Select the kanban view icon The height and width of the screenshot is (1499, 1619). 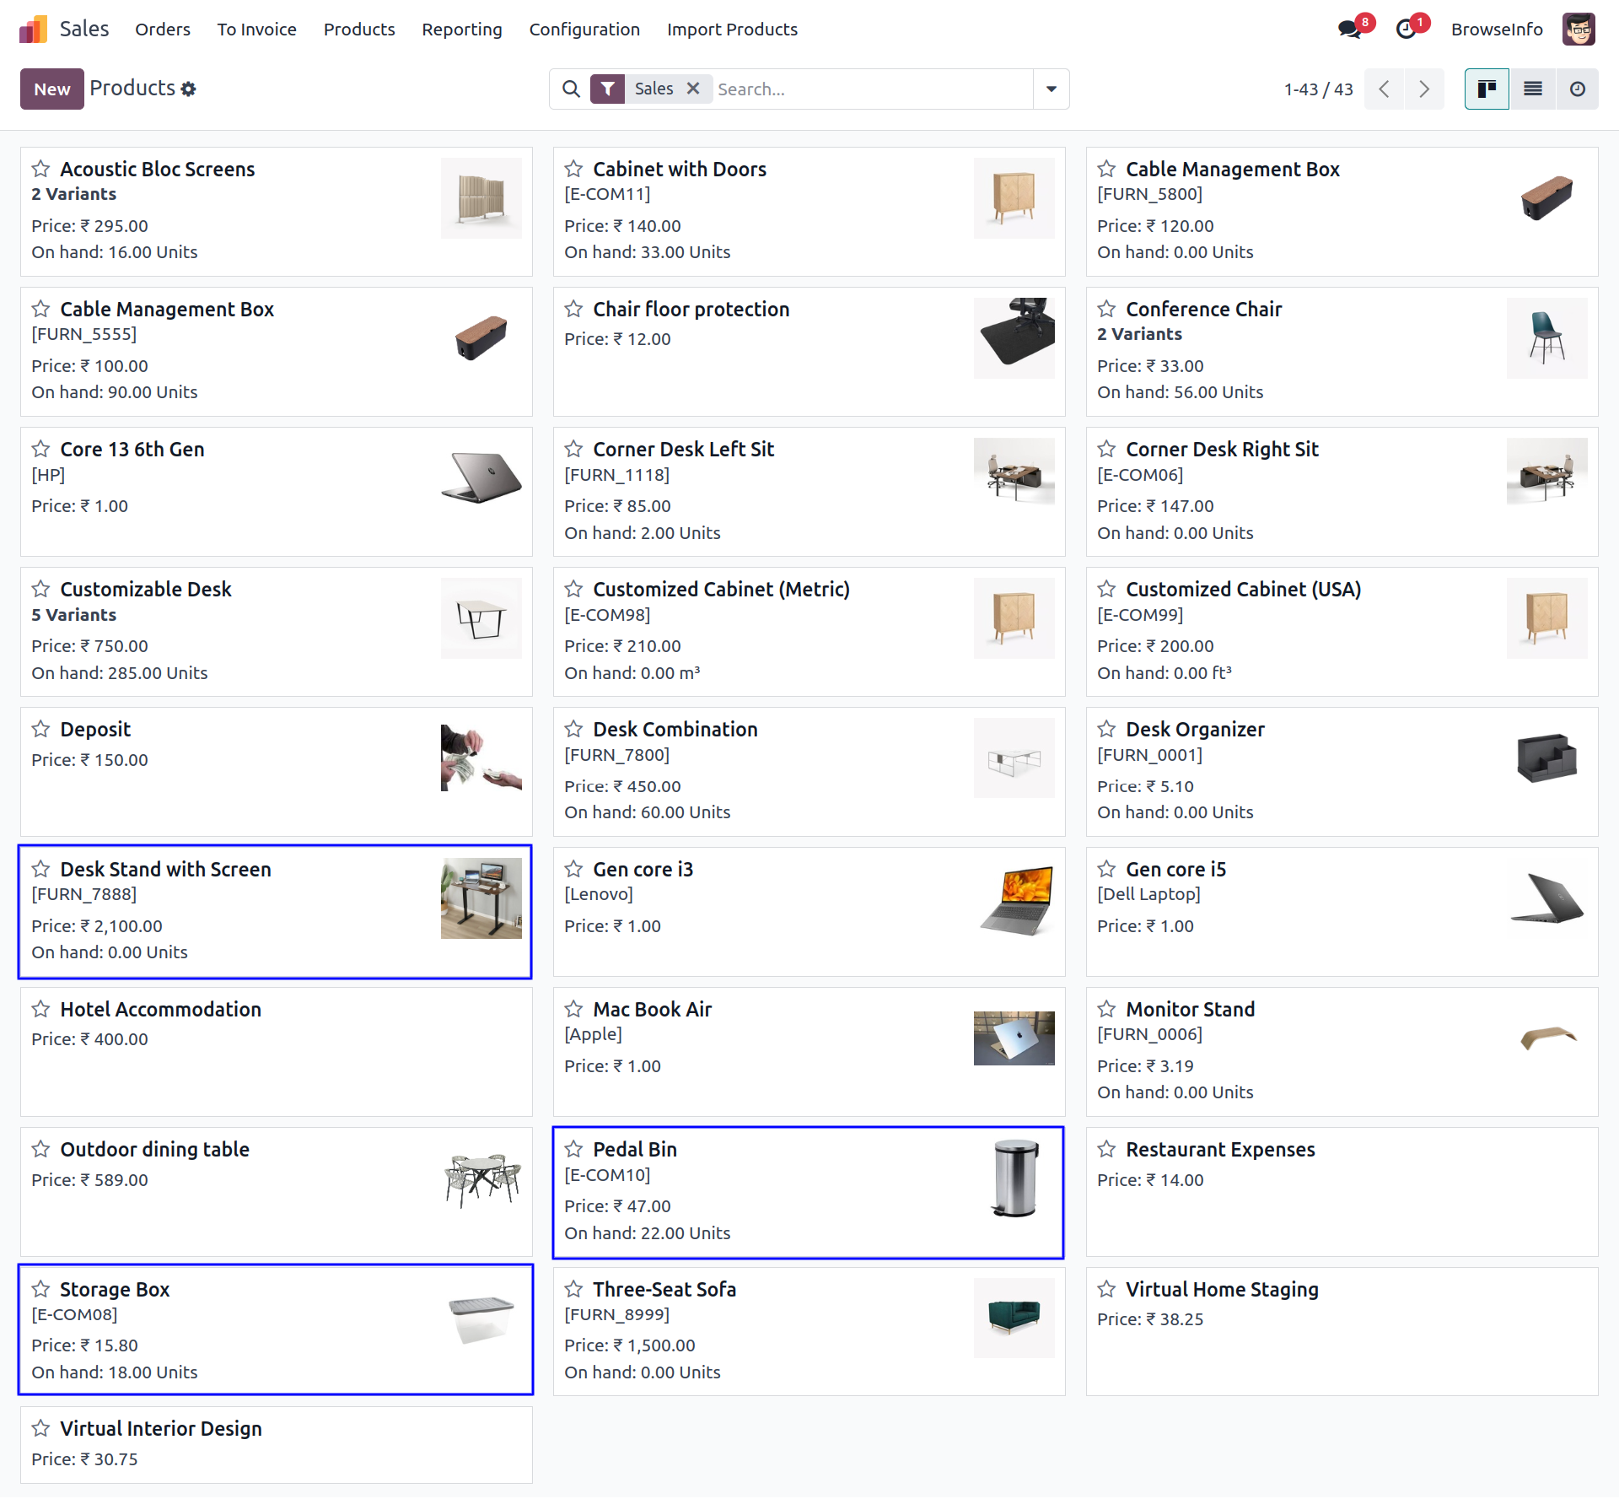tap(1487, 89)
